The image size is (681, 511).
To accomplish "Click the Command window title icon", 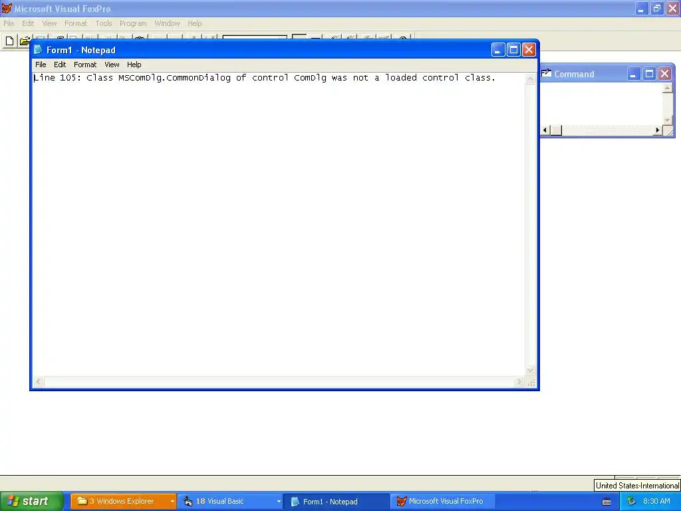I will coord(547,73).
